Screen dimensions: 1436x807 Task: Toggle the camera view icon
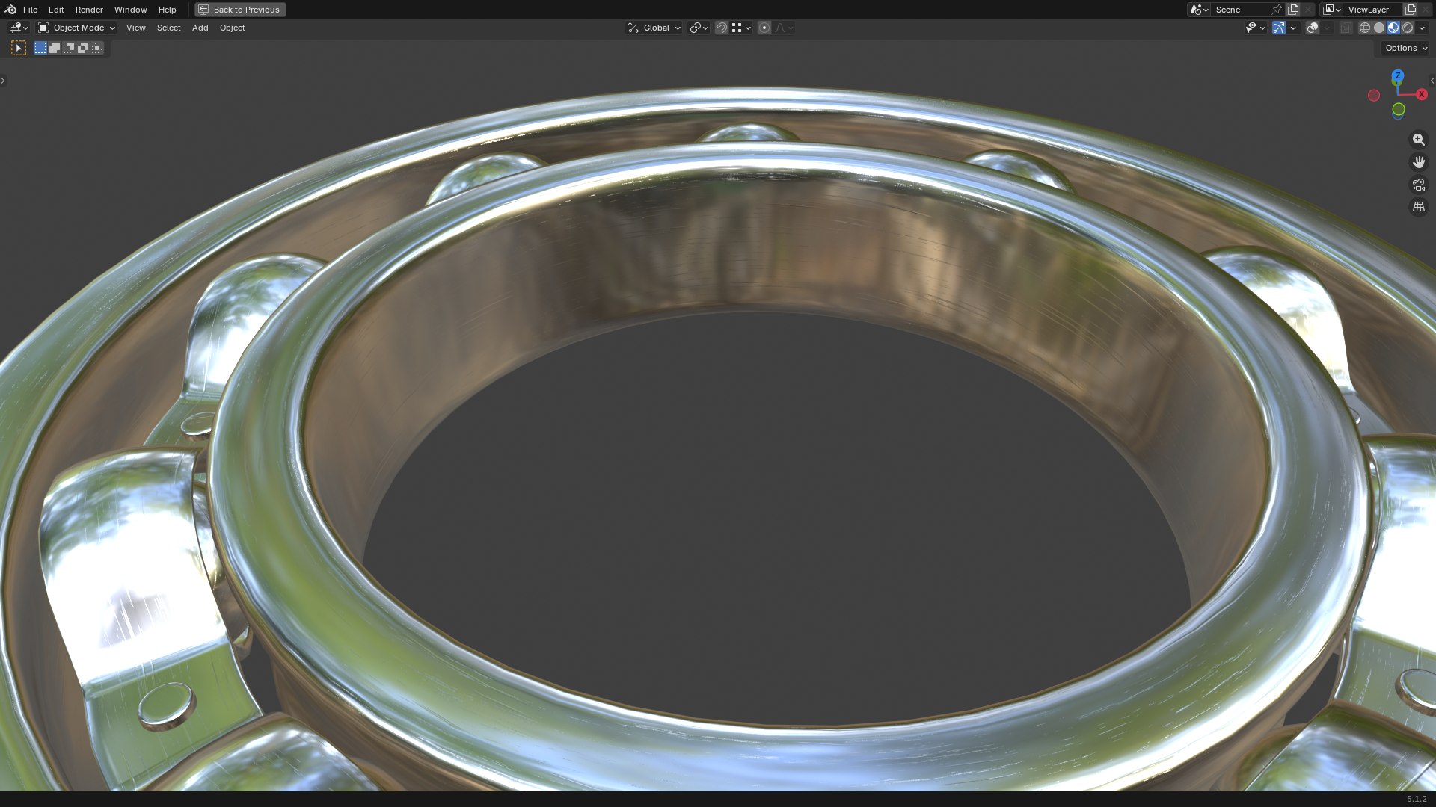click(x=1419, y=185)
